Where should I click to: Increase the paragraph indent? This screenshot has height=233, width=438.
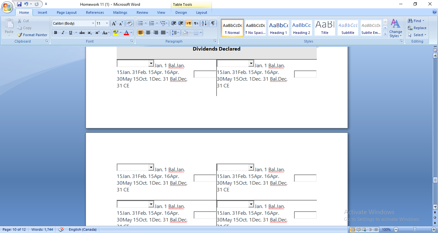click(181, 23)
